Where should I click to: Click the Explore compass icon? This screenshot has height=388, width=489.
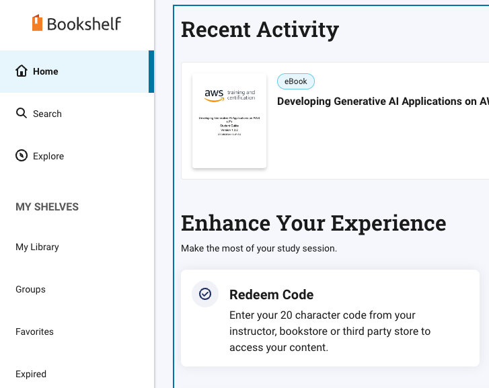22,156
